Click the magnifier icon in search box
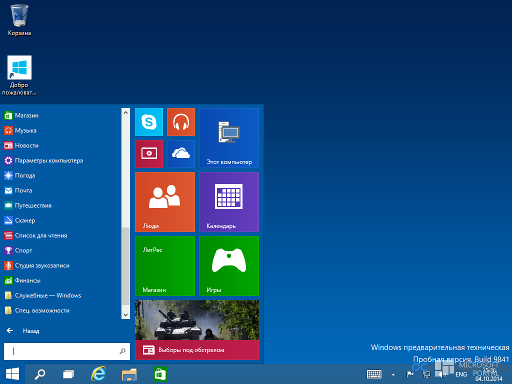The height and width of the screenshot is (384, 512). (x=122, y=351)
